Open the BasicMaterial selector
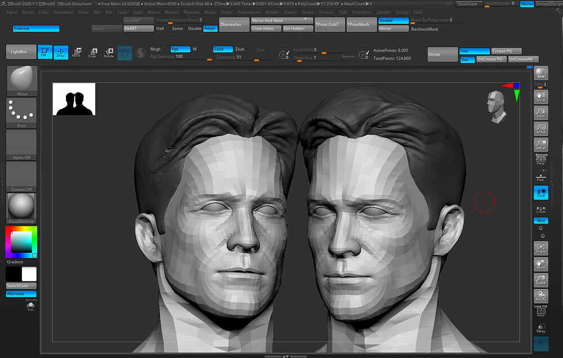Screen dimensions: 563x358 coord(21,209)
